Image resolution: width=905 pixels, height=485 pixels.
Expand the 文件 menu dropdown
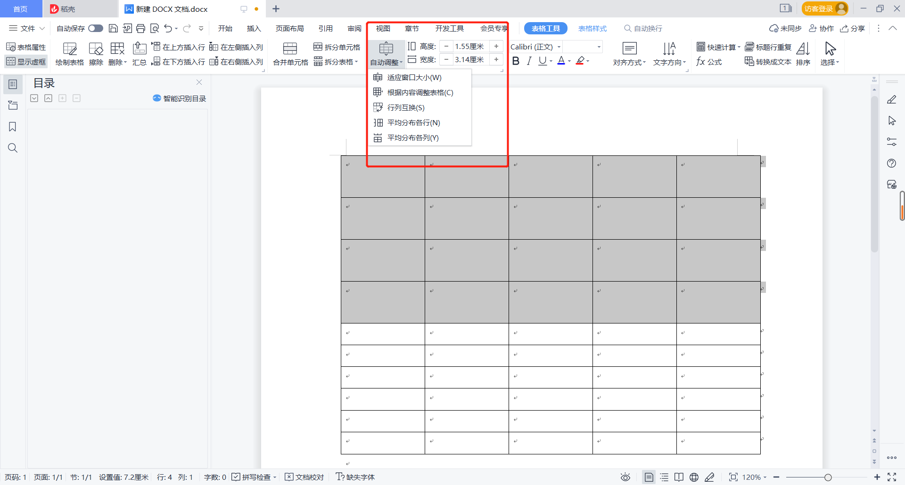click(27, 28)
